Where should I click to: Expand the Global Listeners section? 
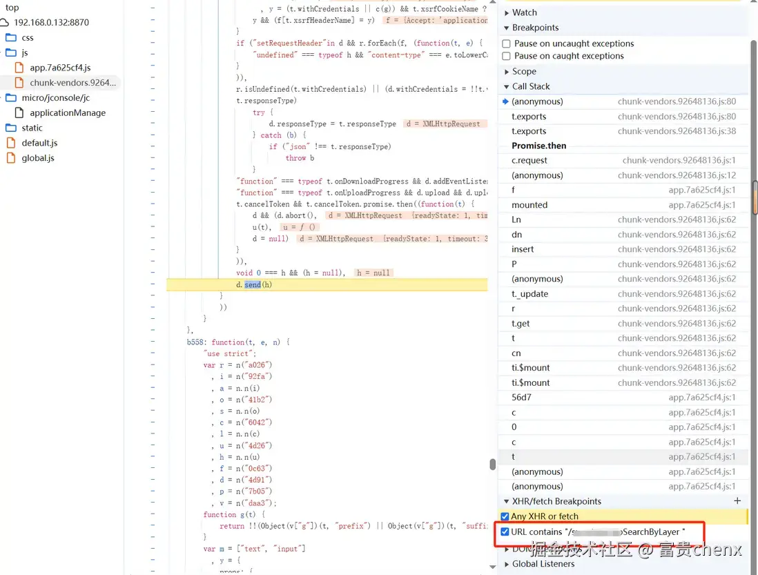click(x=507, y=564)
